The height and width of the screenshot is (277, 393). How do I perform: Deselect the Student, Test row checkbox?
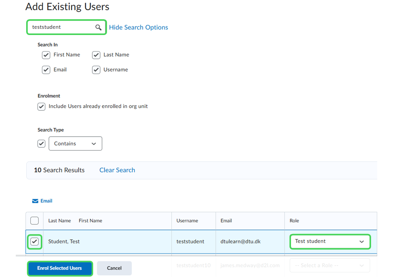pyautogui.click(x=35, y=242)
